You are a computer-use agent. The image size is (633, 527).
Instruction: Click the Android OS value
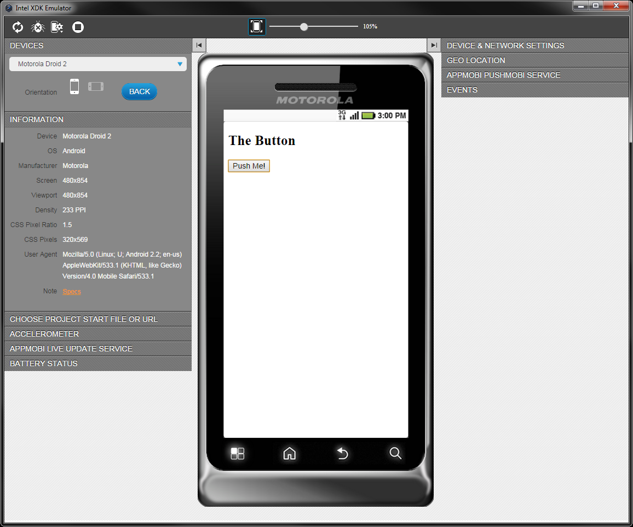74,151
